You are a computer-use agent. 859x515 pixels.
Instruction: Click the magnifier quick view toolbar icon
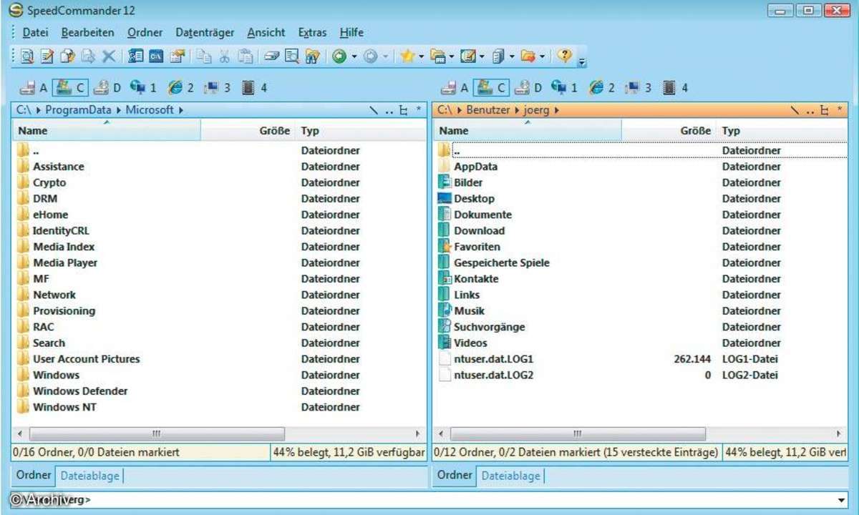click(291, 56)
